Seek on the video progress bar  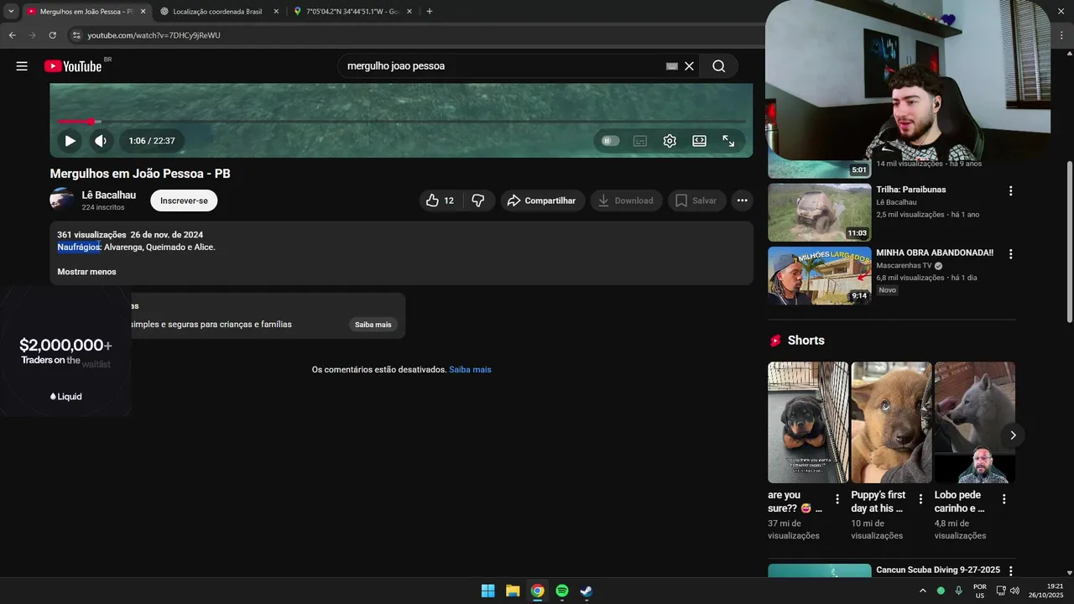401,122
